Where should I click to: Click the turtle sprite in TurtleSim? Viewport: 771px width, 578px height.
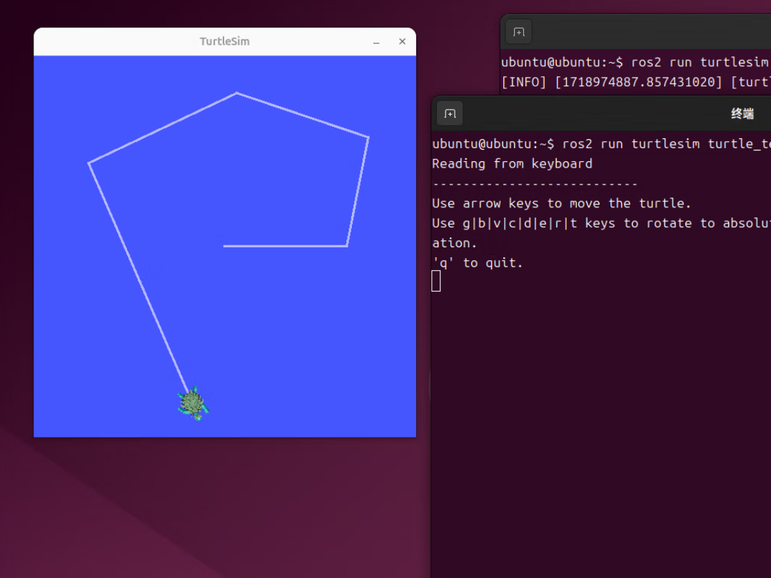tap(193, 403)
